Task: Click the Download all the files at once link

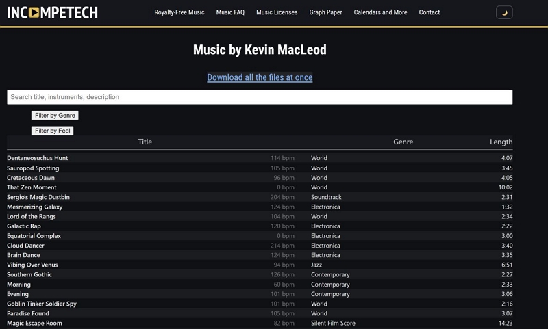Action: click(x=260, y=77)
